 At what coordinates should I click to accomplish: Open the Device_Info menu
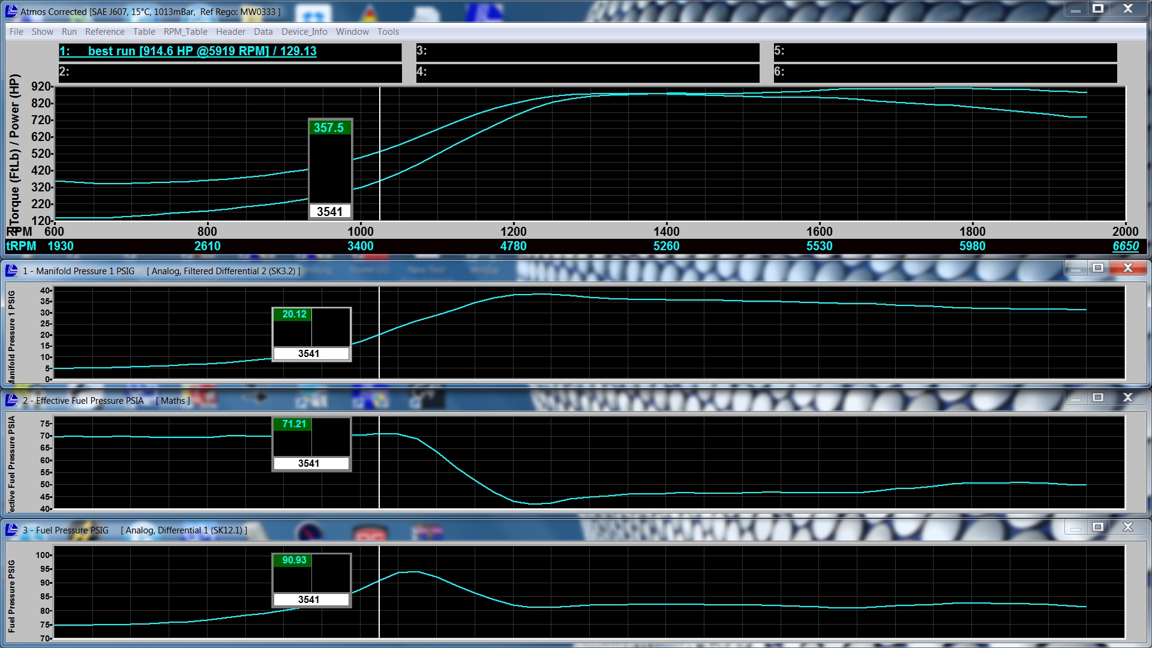pyautogui.click(x=304, y=32)
